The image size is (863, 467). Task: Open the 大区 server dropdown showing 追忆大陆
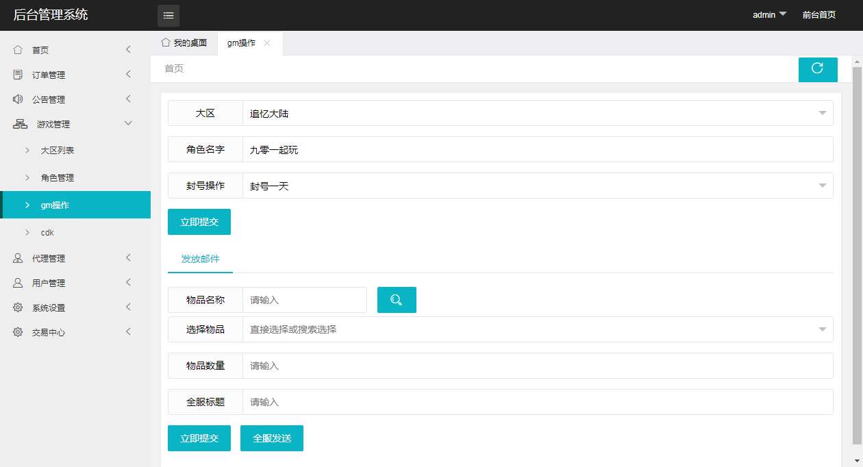821,114
